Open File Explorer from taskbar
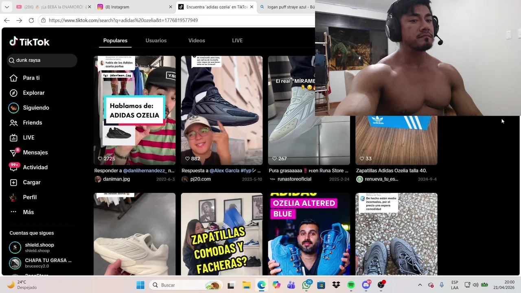 (x=246, y=285)
